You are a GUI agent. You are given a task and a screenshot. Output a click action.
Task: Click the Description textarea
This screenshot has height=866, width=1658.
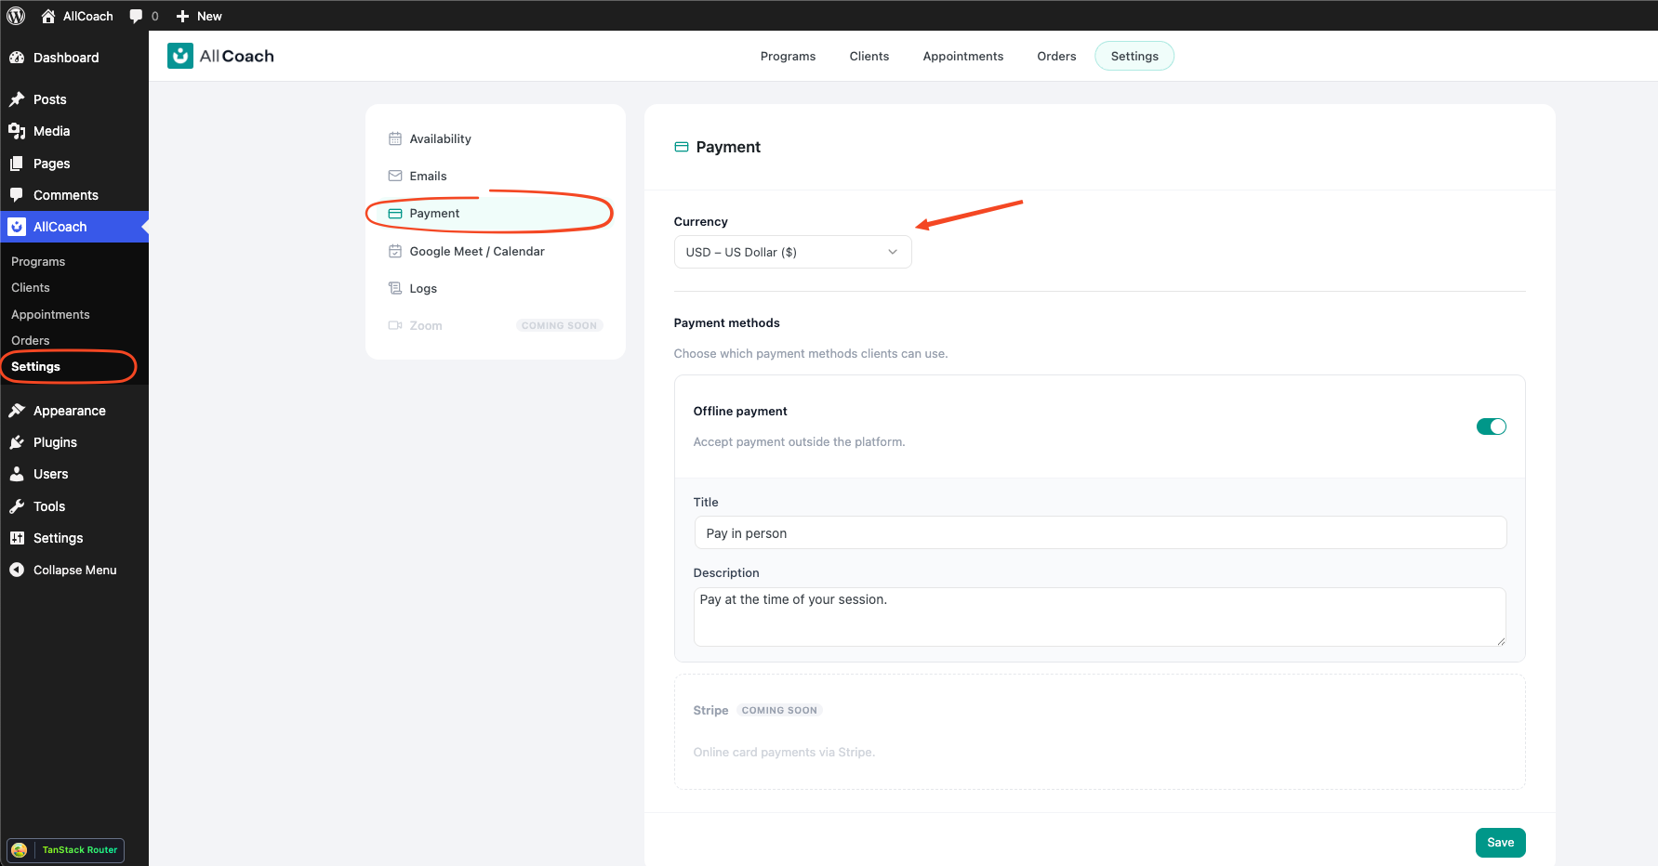1099,617
